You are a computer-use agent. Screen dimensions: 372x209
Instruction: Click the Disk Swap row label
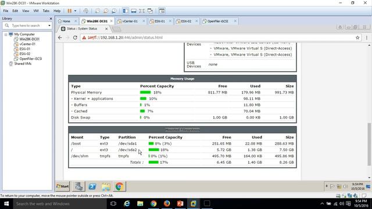(x=80, y=117)
